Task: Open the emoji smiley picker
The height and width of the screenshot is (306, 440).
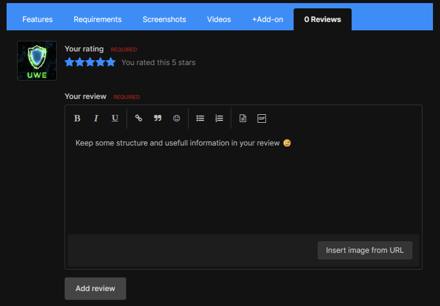Action: click(x=176, y=118)
